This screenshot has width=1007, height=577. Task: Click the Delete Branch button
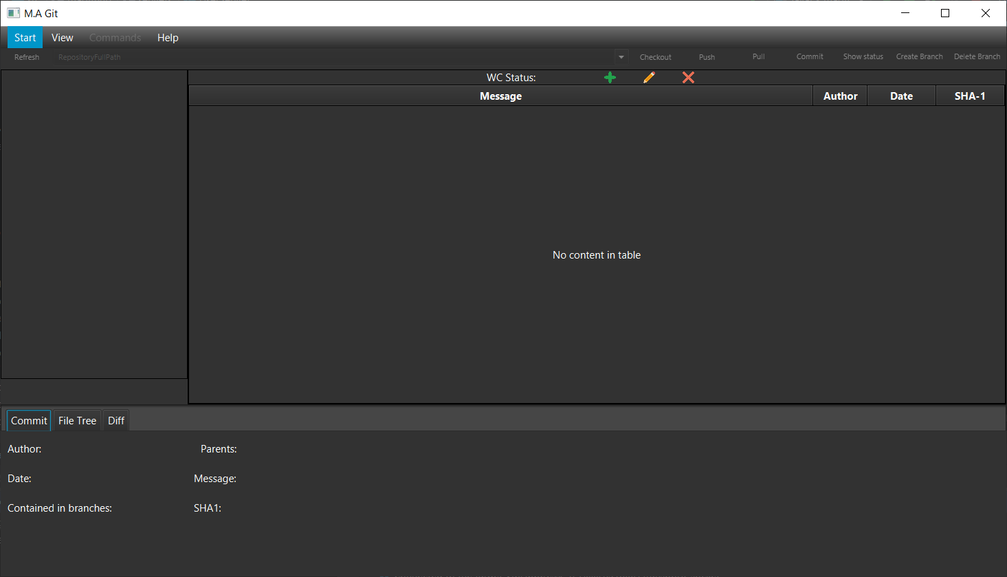pyautogui.click(x=977, y=56)
